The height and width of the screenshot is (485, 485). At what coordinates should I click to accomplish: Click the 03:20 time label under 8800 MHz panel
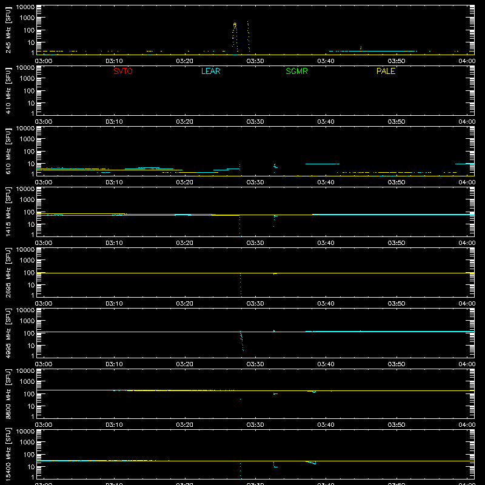(x=185, y=425)
